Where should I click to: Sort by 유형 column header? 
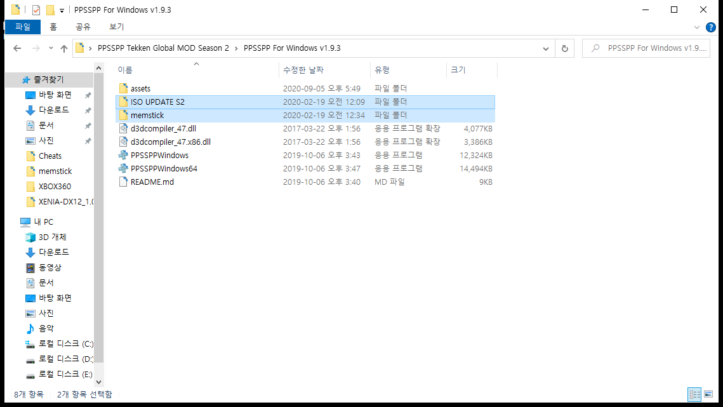click(x=381, y=70)
